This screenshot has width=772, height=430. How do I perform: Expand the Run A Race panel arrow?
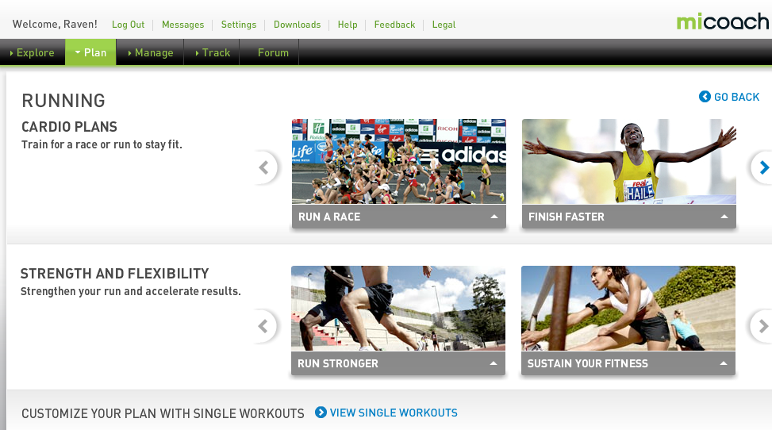pos(494,217)
